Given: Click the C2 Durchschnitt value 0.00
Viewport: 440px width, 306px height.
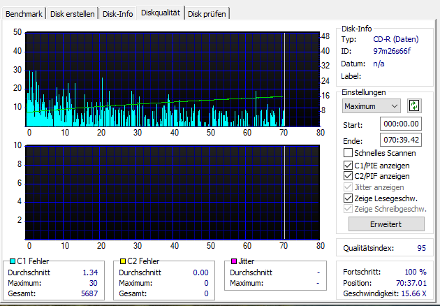Looking at the screenshot, I should point(200,272).
